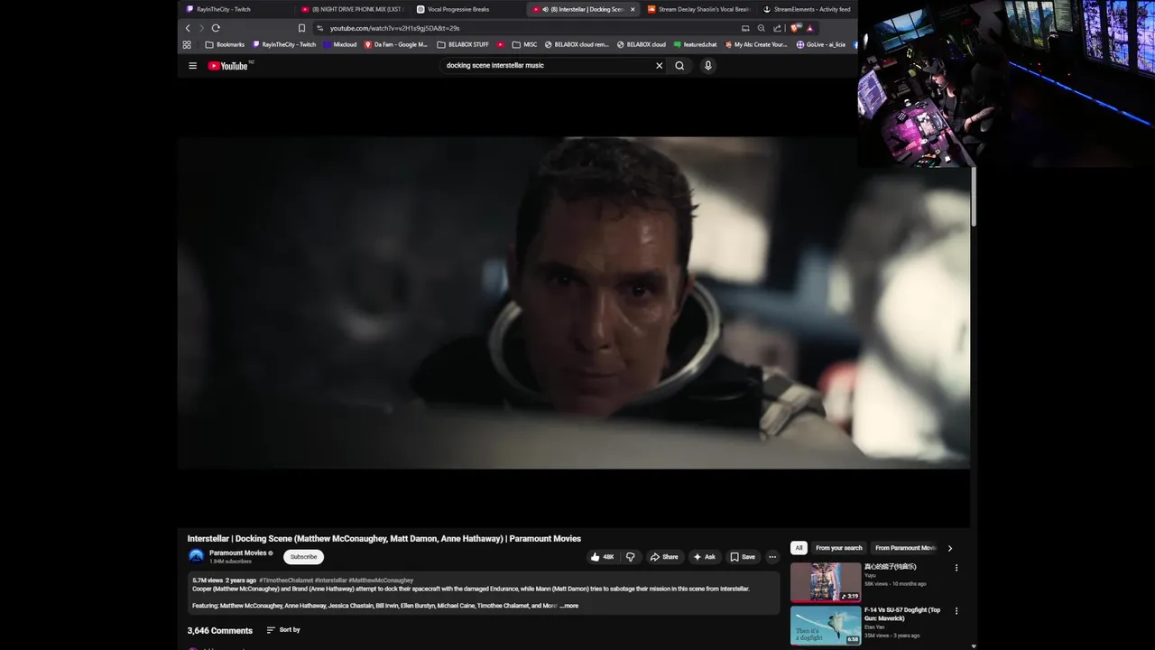Open the My AIs: Create Your bookmark
Image resolution: width=1155 pixels, height=650 pixels.
click(756, 44)
